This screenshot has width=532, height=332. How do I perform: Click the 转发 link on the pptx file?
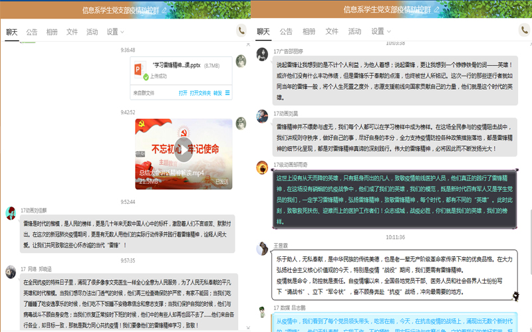217,93
